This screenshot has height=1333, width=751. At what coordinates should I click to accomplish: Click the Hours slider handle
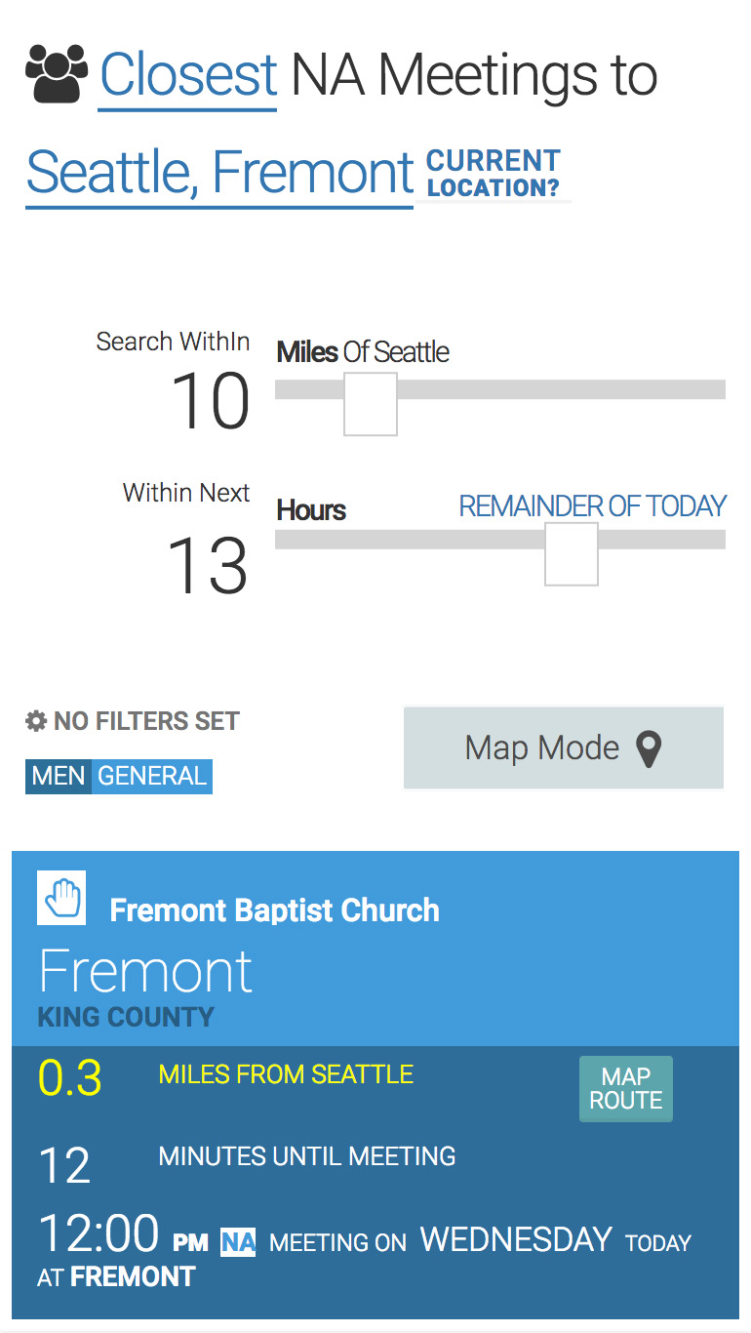(572, 553)
